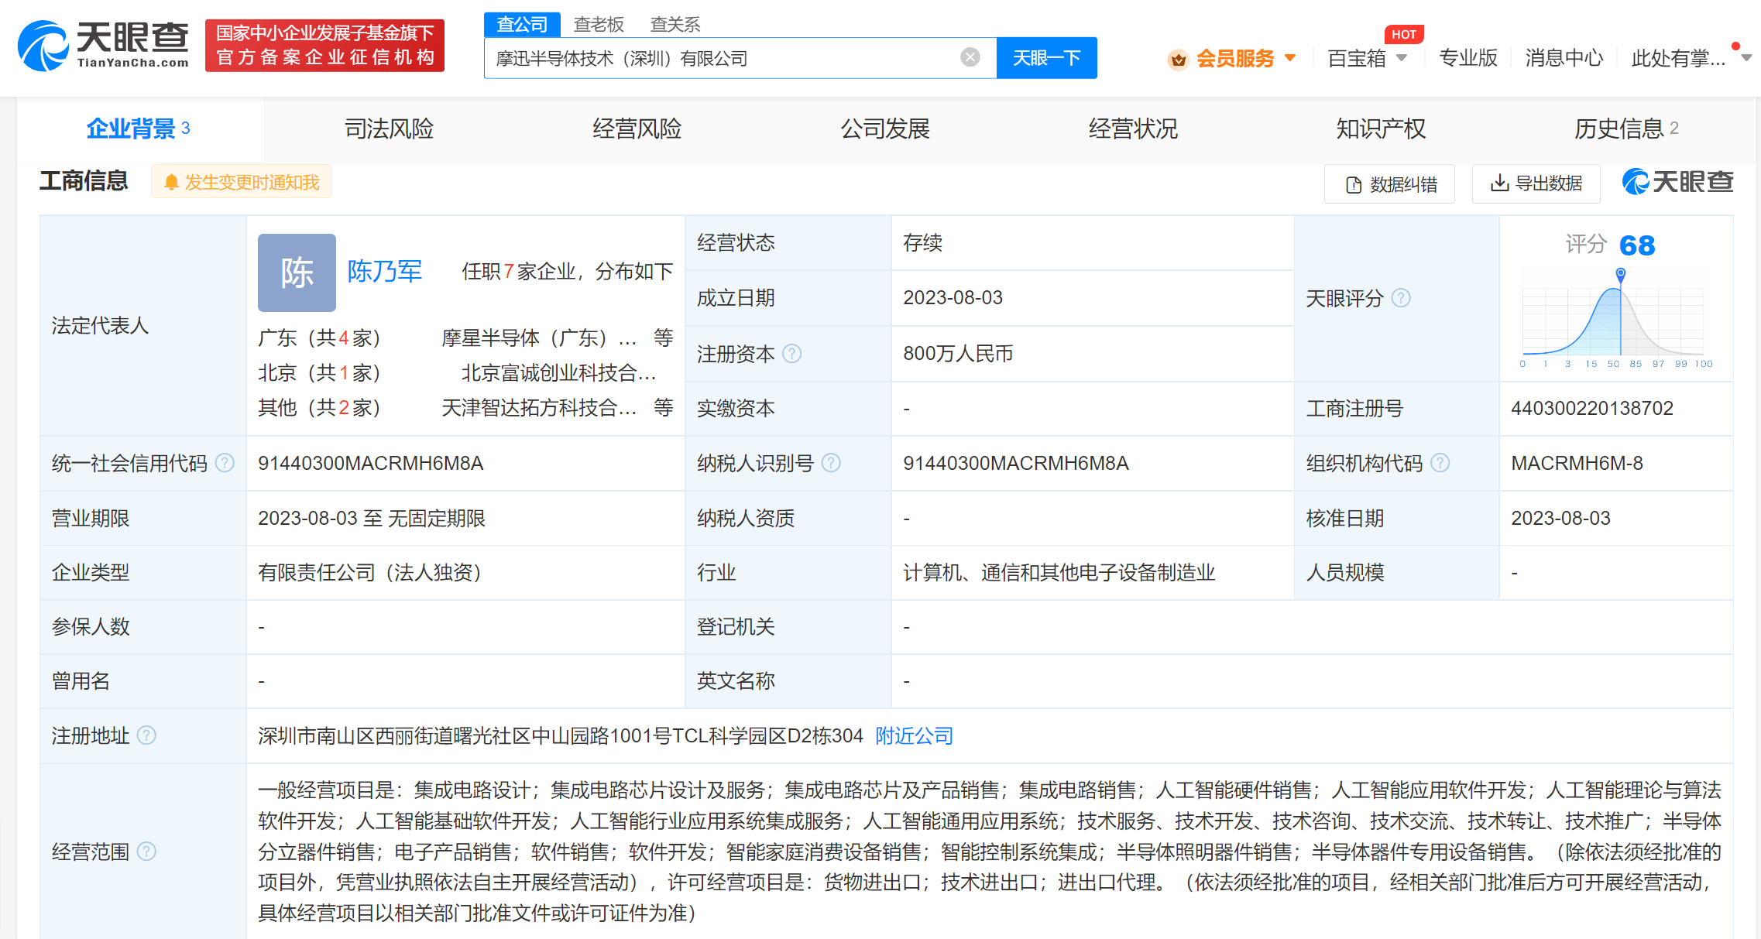Switch to the 司法风险 tab
This screenshot has width=1761, height=939.
(x=388, y=129)
